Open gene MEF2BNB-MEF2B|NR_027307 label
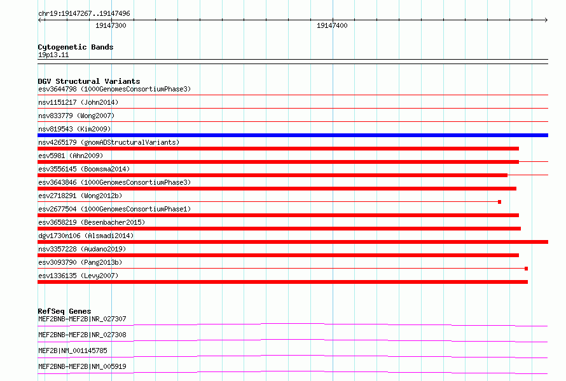 [82, 319]
